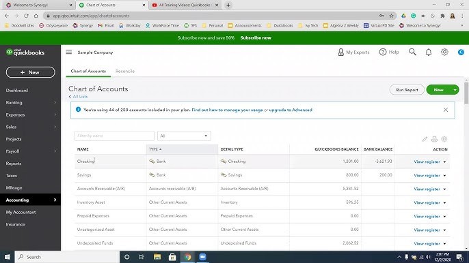This screenshot has width=469, height=263.
Task: Expand action dropdown for Uncategorized Asset row
Action: click(444, 230)
